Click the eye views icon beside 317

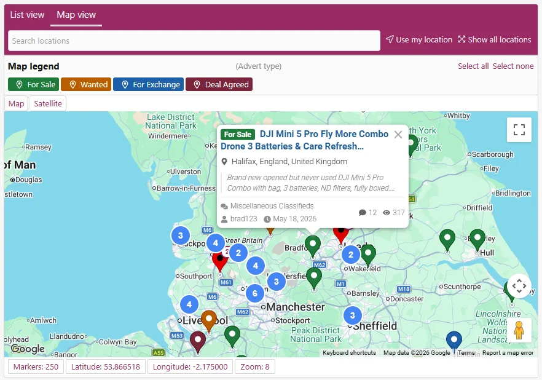coord(387,213)
